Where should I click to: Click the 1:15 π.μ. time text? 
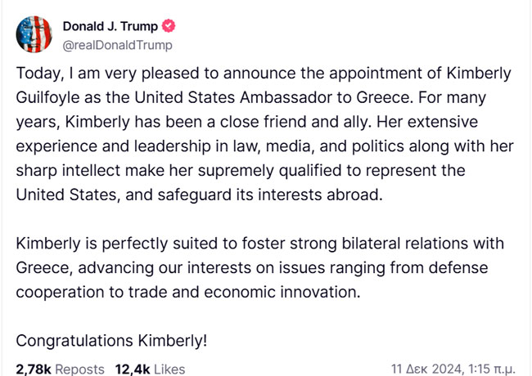point(492,369)
